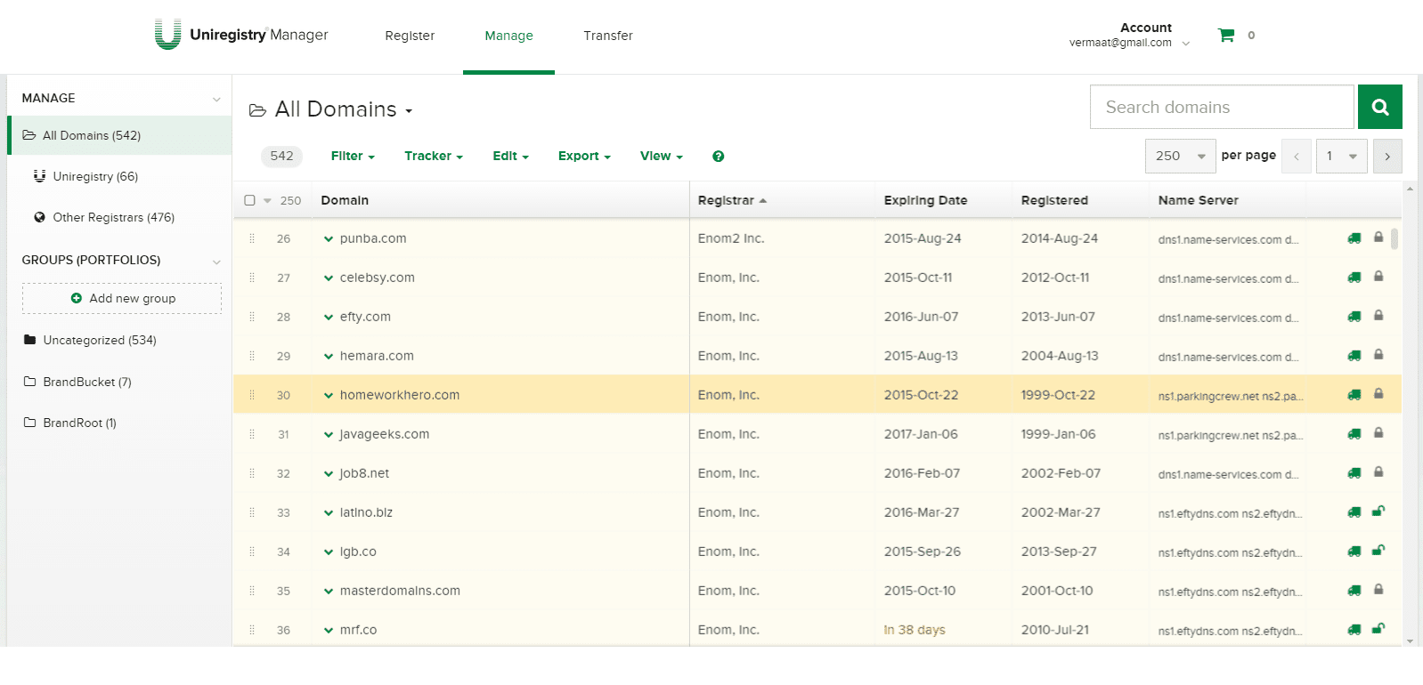The width and height of the screenshot is (1423, 685).
Task: Click Add new group button
Action: click(x=122, y=298)
